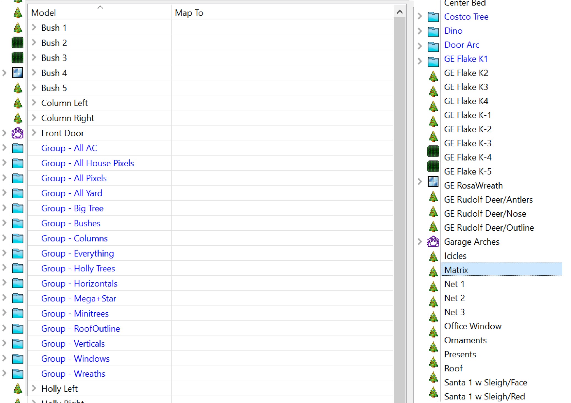Click the Map To column header
571x403 pixels.
coord(189,13)
